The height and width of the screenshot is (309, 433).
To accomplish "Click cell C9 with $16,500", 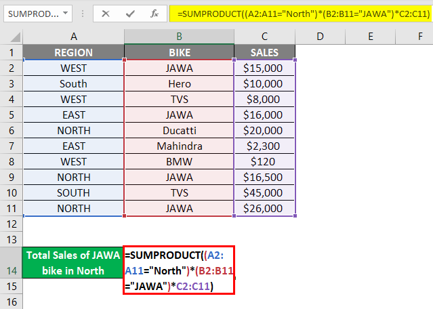I will [x=264, y=177].
